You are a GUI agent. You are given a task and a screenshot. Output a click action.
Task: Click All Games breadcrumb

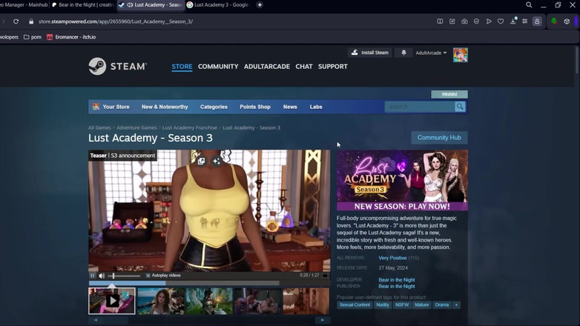[99, 128]
